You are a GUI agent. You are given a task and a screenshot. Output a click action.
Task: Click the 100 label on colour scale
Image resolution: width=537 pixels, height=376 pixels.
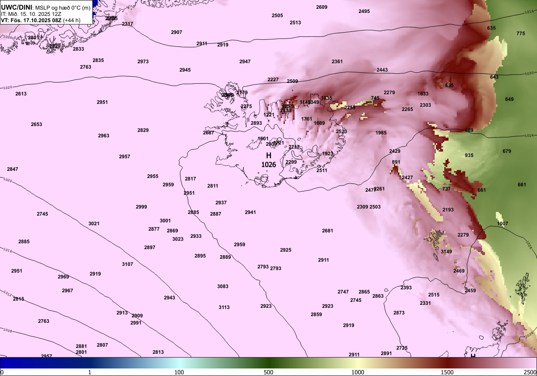(x=179, y=372)
